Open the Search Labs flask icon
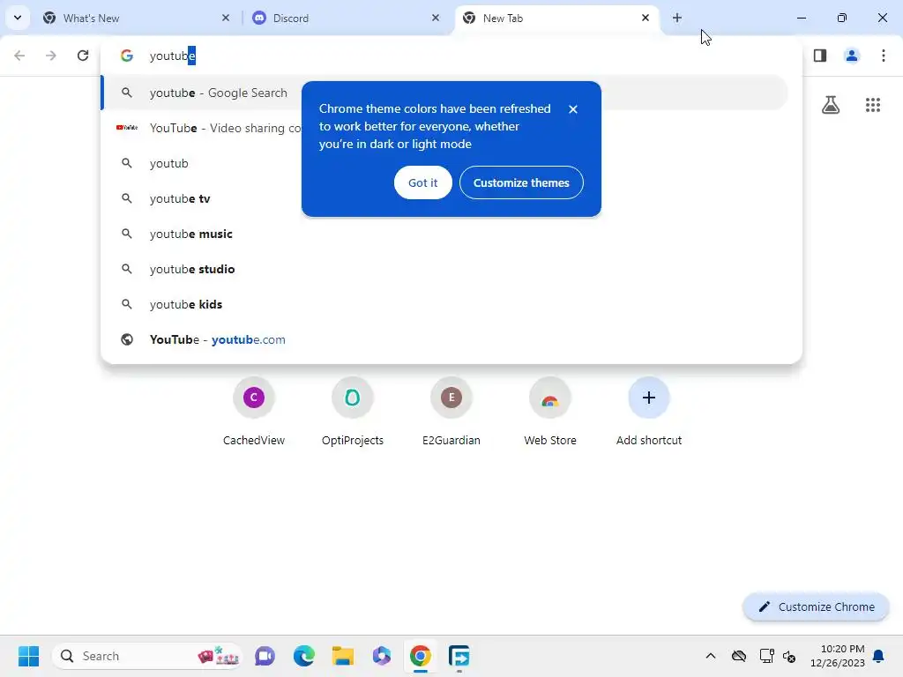The width and height of the screenshot is (903, 677). coord(831,105)
